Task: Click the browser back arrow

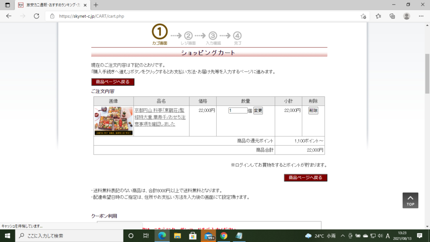Action: [9, 16]
